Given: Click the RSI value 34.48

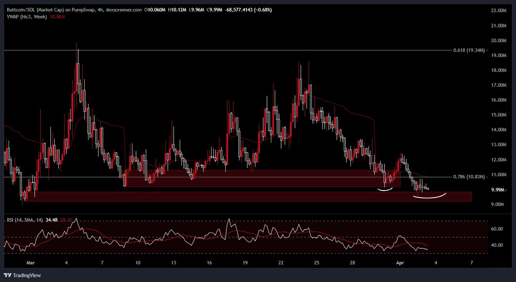Looking at the screenshot, I should click(x=51, y=220).
